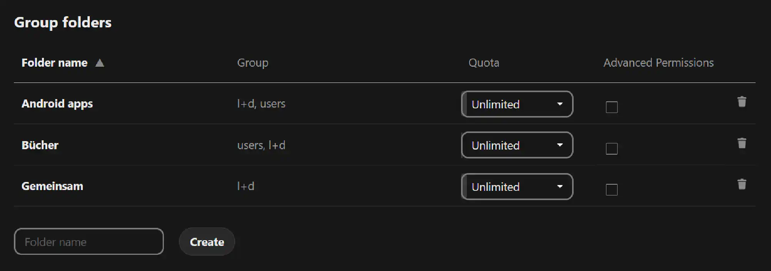Sort the table by Group header
Image resolution: width=771 pixels, height=271 pixels.
(x=253, y=63)
